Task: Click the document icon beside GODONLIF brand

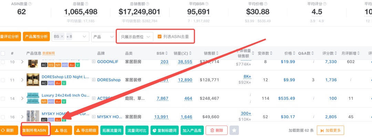Action: pyautogui.click(x=94, y=62)
